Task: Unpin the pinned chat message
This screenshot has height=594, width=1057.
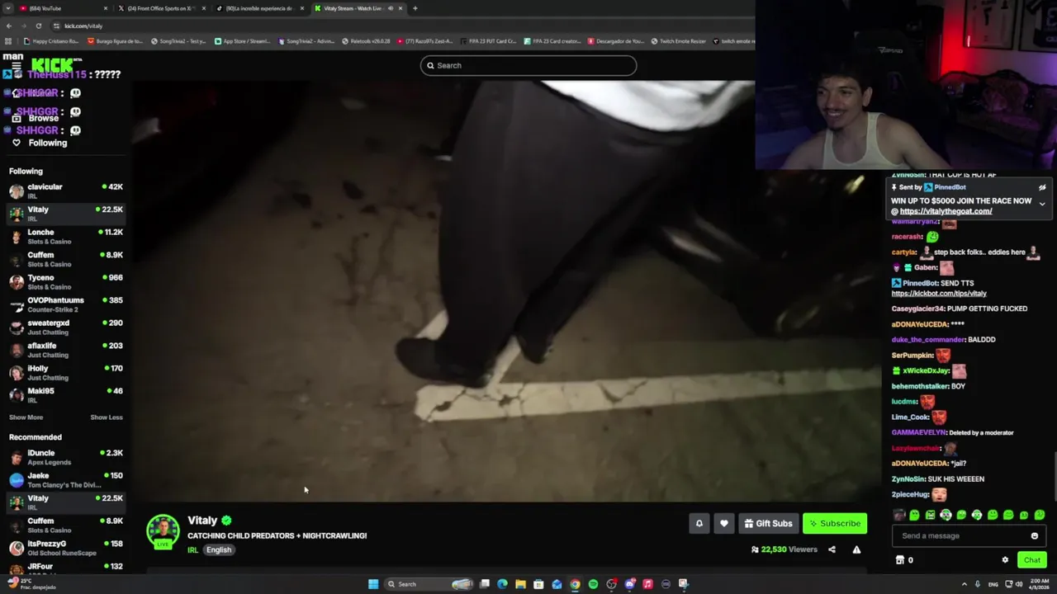Action: click(x=1042, y=187)
